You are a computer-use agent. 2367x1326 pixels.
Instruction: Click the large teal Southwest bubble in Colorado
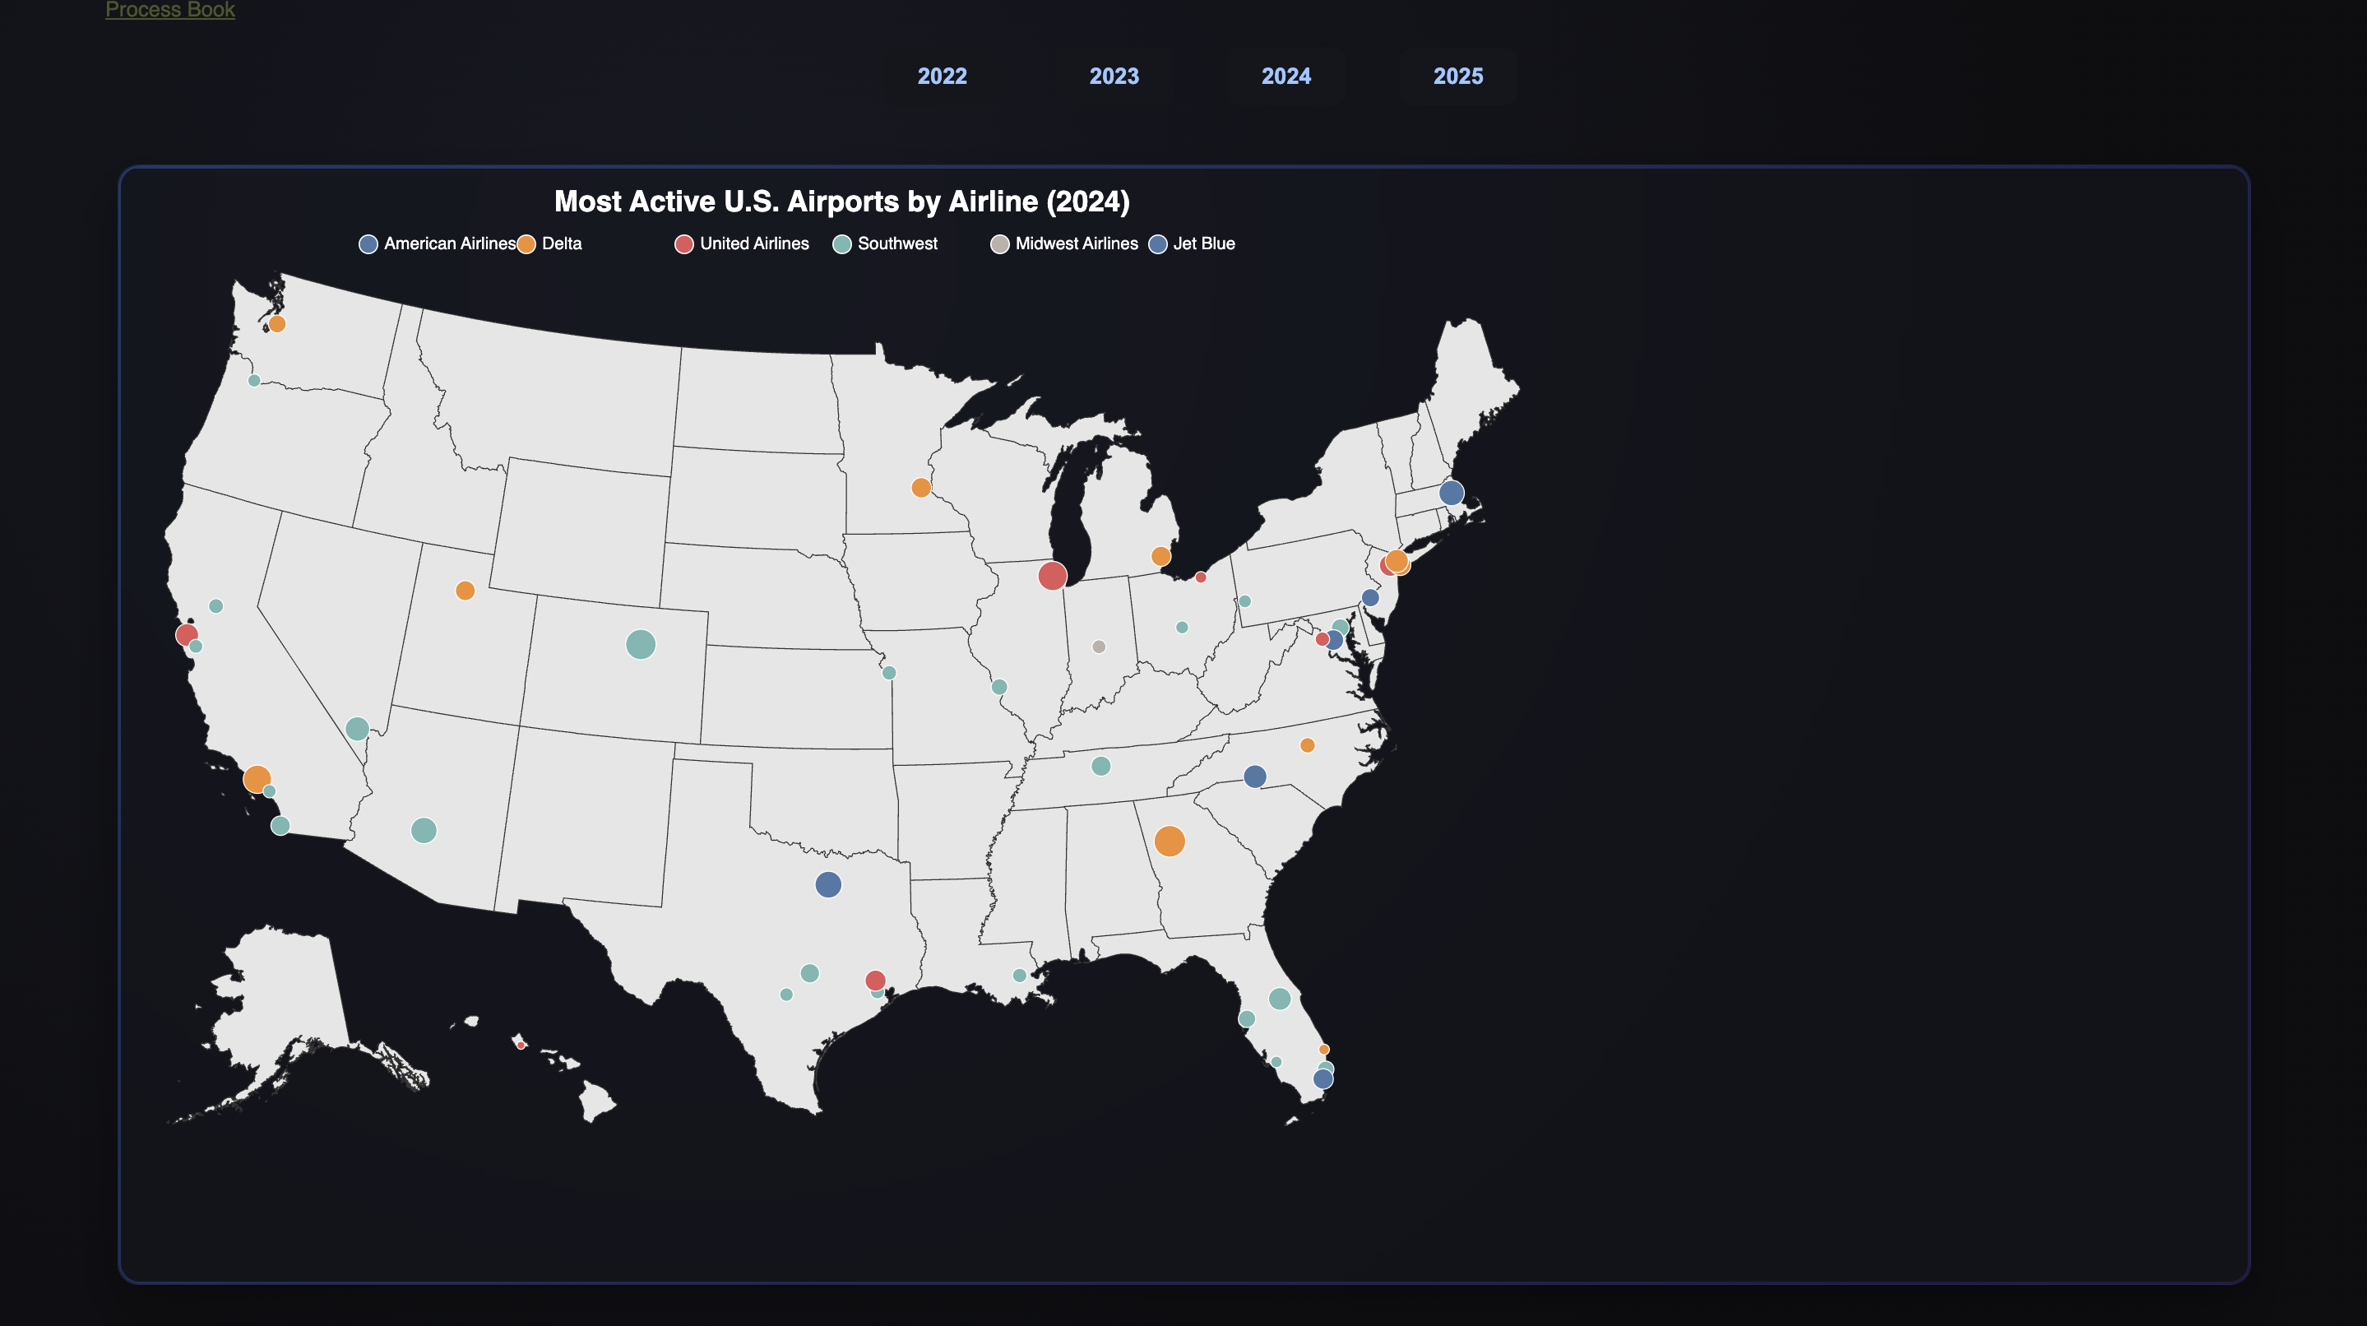(641, 644)
